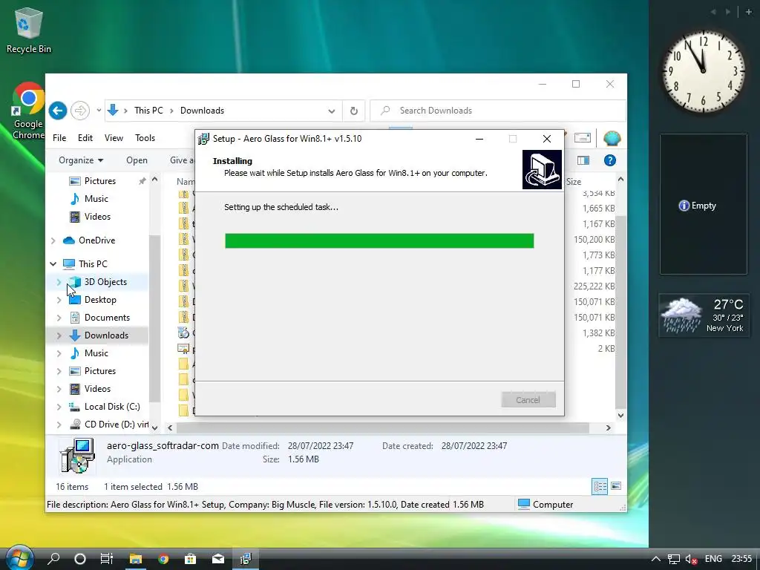The height and width of the screenshot is (570, 760).
Task: Open the File menu in Explorer
Action: coord(59,138)
